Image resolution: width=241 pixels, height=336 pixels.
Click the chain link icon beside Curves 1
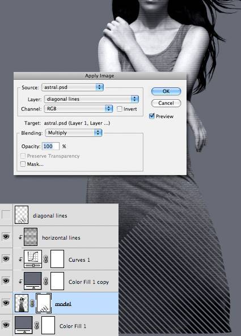45,259
